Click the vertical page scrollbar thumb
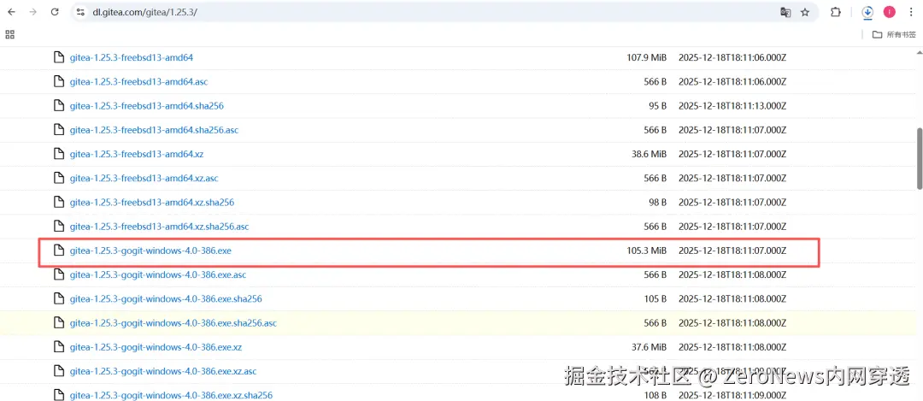 tap(920, 159)
